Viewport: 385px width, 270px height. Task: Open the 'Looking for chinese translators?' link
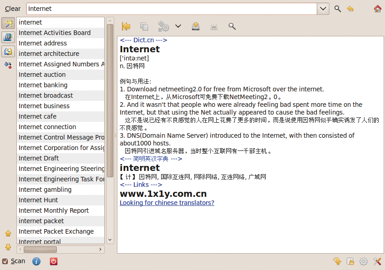coord(167,203)
